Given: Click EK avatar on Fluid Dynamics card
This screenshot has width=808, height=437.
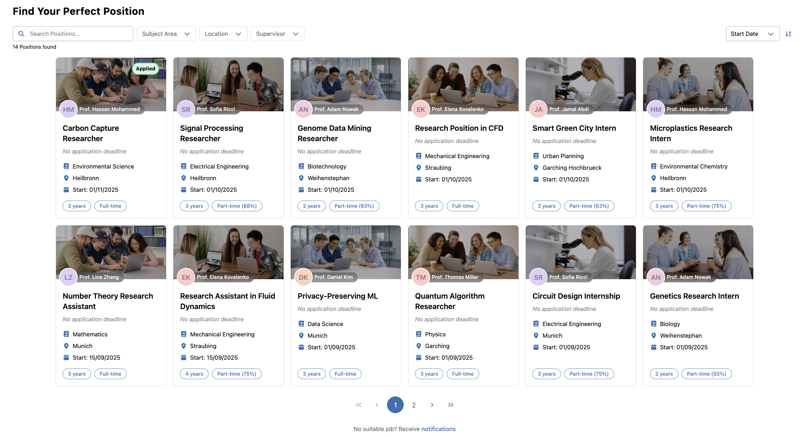Looking at the screenshot, I should 186,277.
